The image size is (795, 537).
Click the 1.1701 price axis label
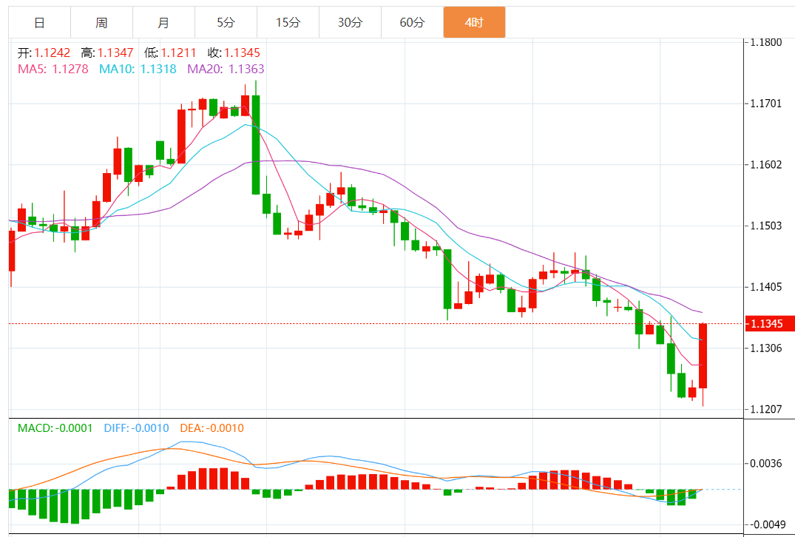coord(767,104)
